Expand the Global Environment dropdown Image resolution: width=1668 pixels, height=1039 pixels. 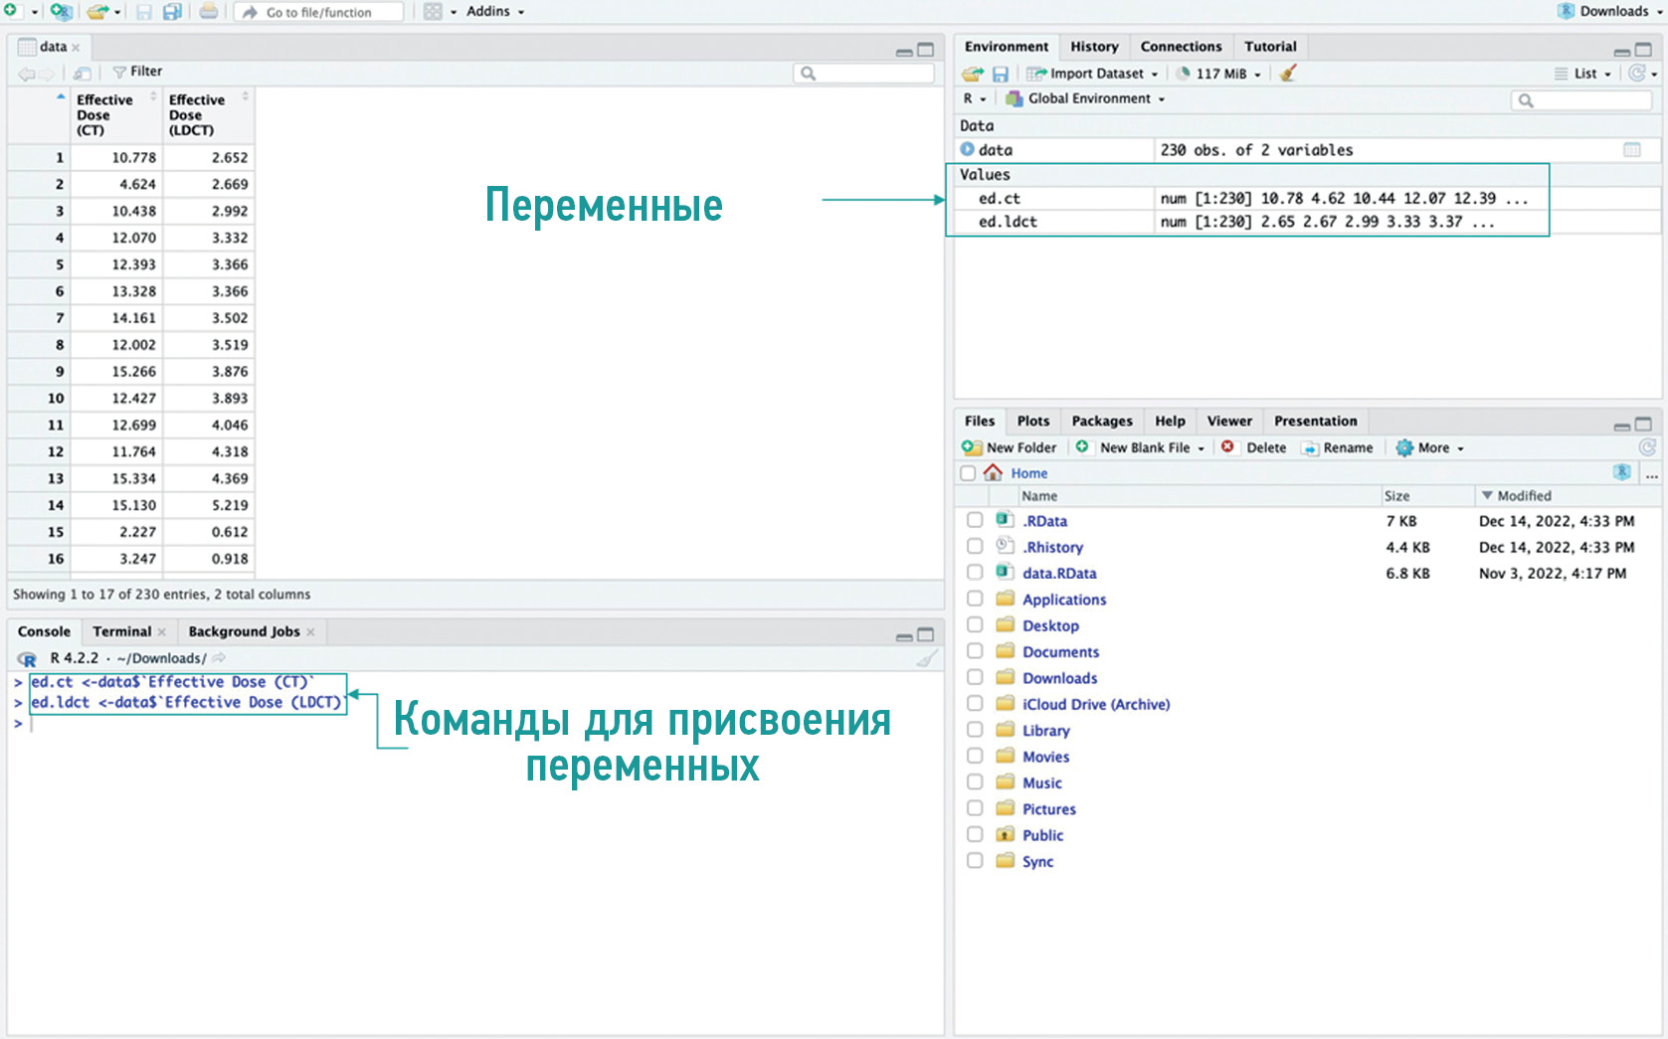(x=1086, y=98)
